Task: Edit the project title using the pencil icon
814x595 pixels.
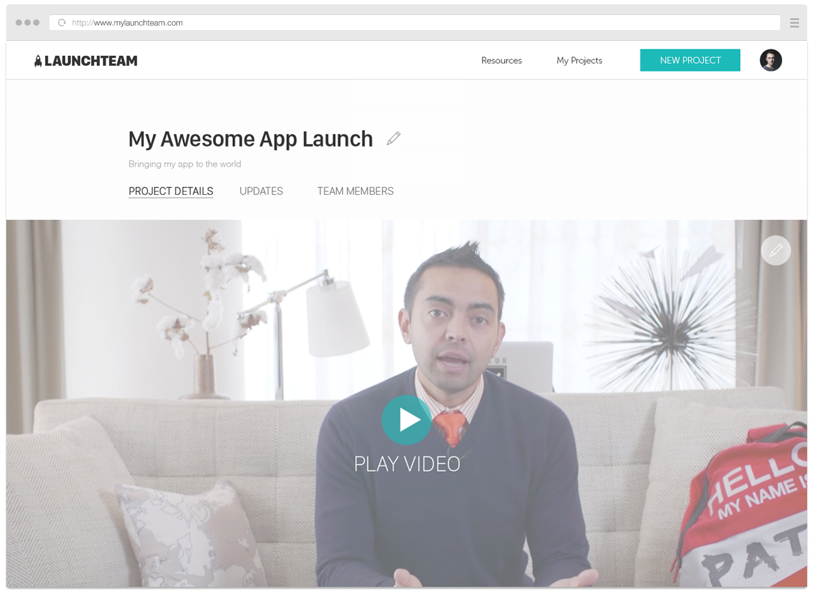Action: [x=394, y=138]
